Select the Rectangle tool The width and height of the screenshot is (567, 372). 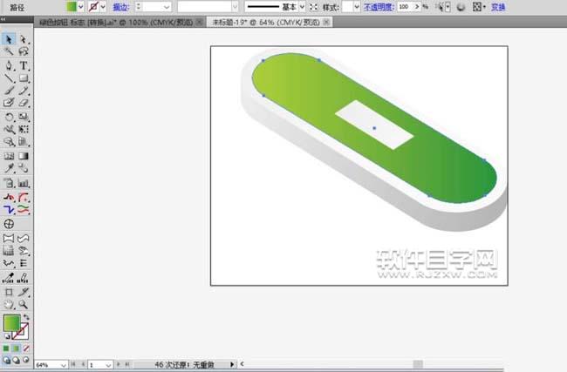pyautogui.click(x=24, y=78)
